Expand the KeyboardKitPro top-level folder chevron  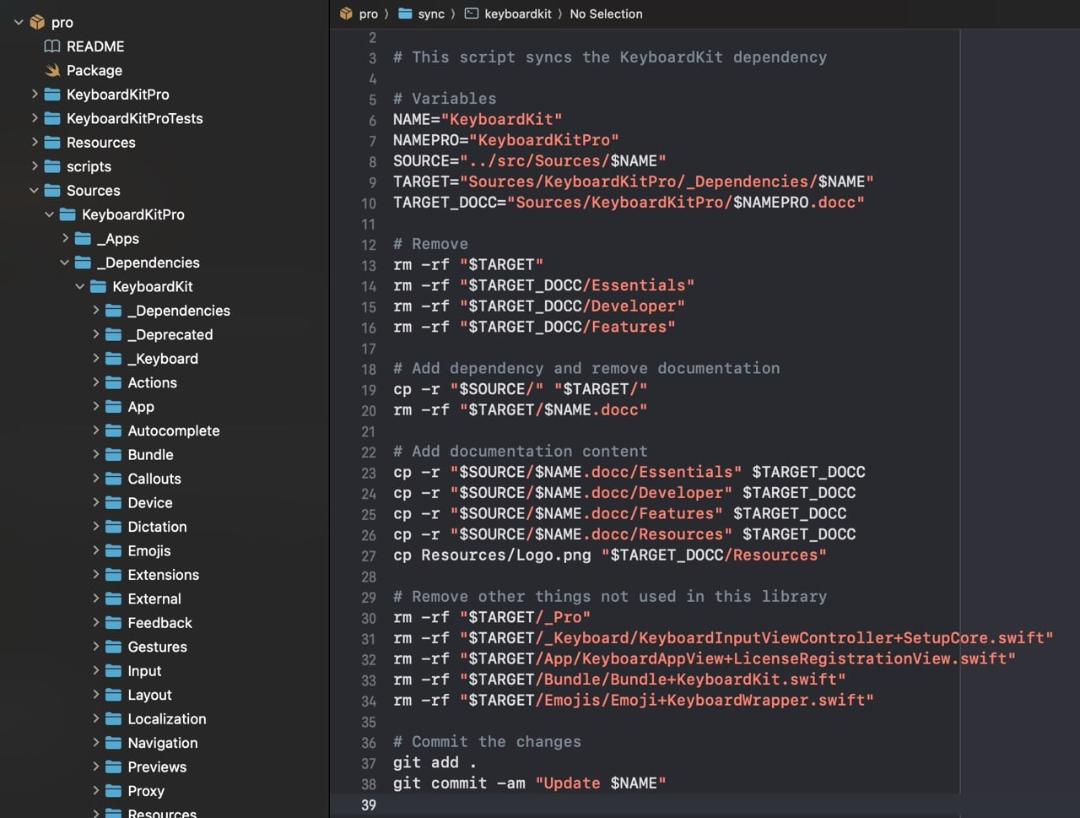pyautogui.click(x=35, y=95)
